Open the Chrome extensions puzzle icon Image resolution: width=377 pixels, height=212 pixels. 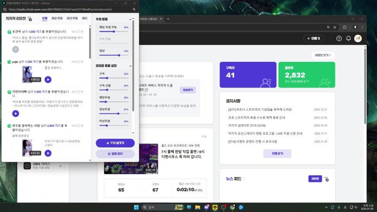coord(345,27)
